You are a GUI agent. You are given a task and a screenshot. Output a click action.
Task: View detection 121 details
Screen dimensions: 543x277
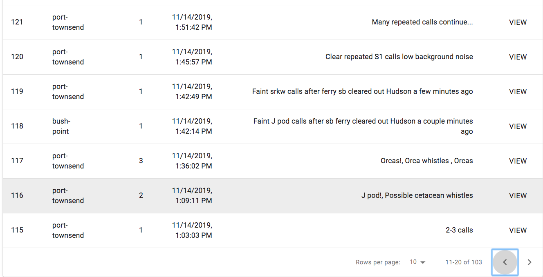[x=518, y=22]
